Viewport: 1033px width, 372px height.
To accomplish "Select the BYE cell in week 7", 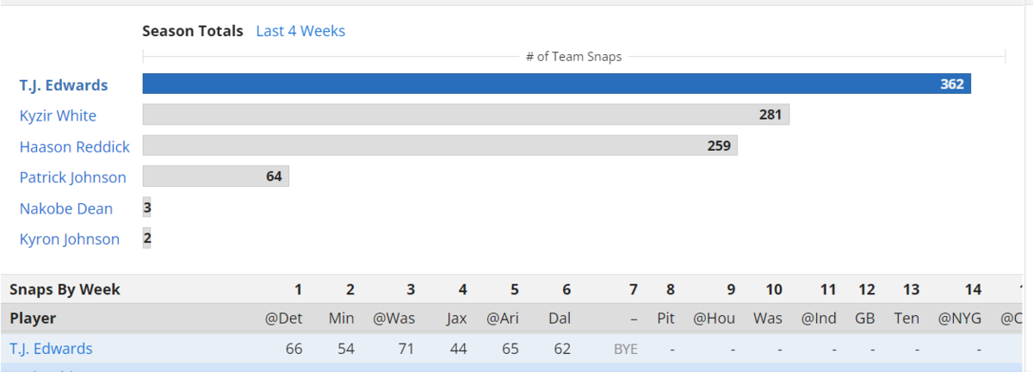I will [x=624, y=349].
